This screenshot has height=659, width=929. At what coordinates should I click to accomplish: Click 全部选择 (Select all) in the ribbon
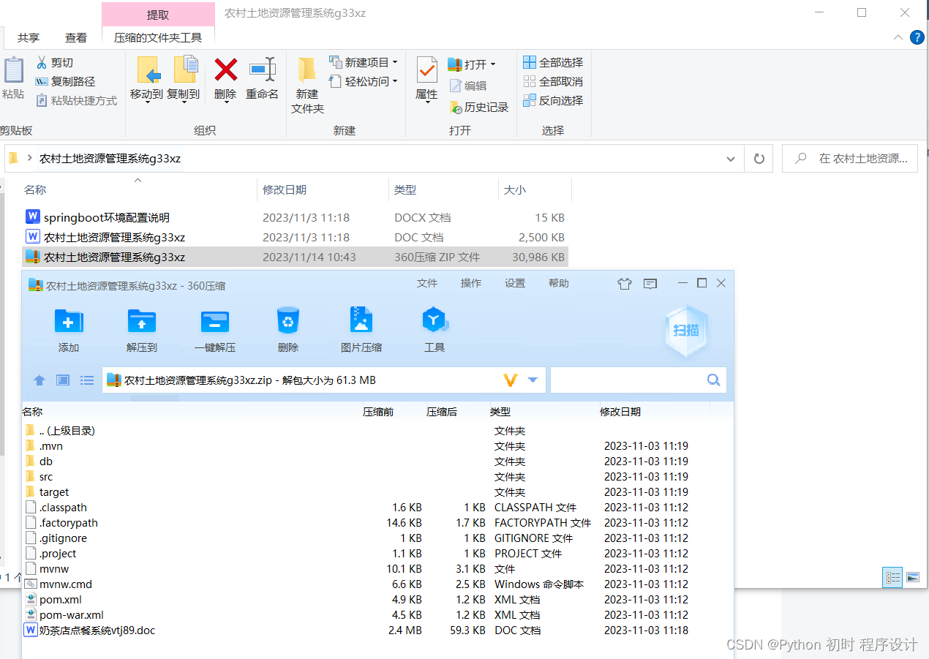554,63
